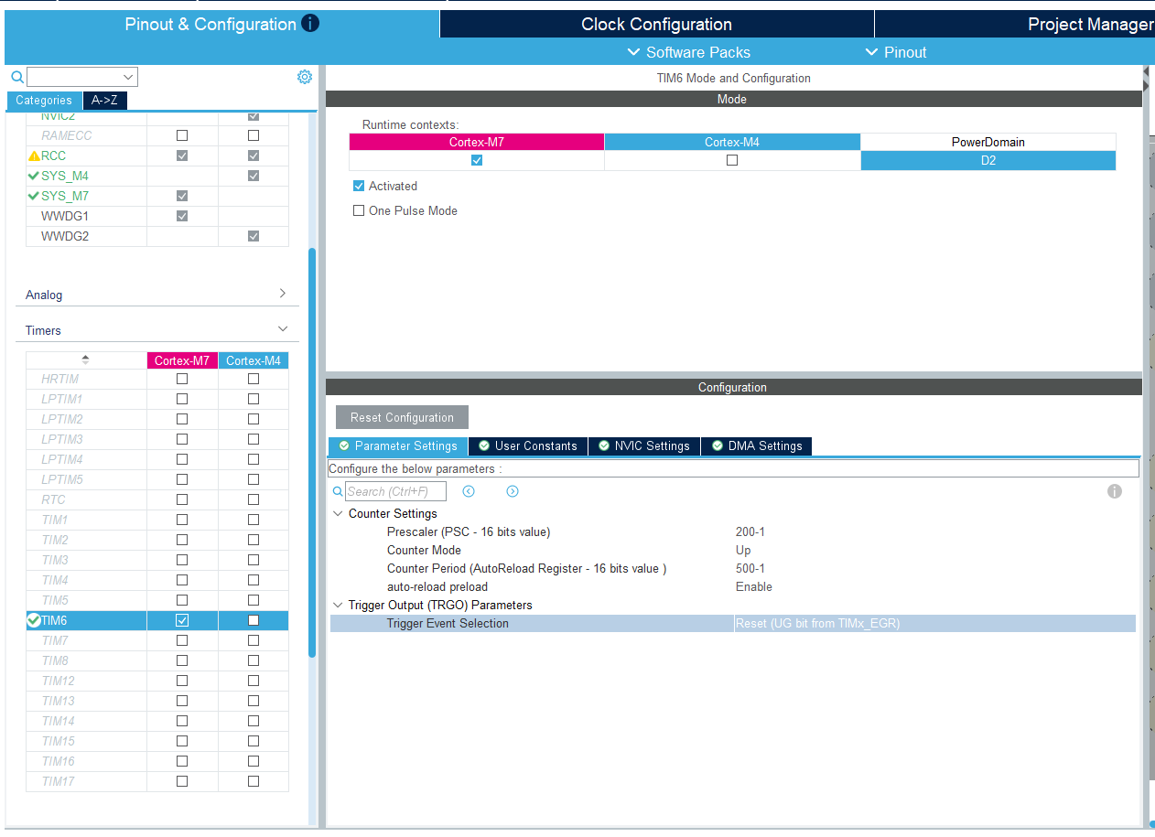Check the RAMECC Cortex-M7 checkbox
Image resolution: width=1155 pixels, height=837 pixels.
point(182,135)
